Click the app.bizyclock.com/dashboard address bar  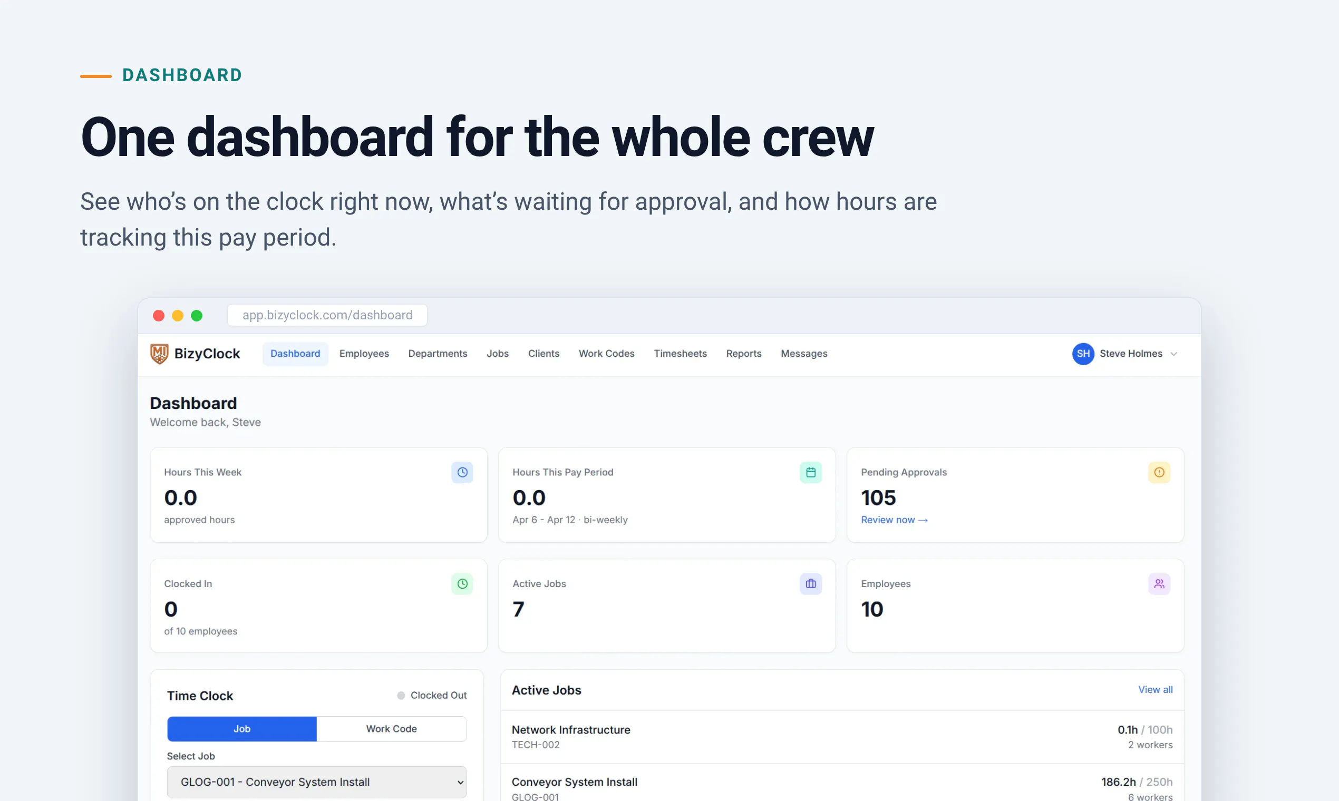coord(327,315)
